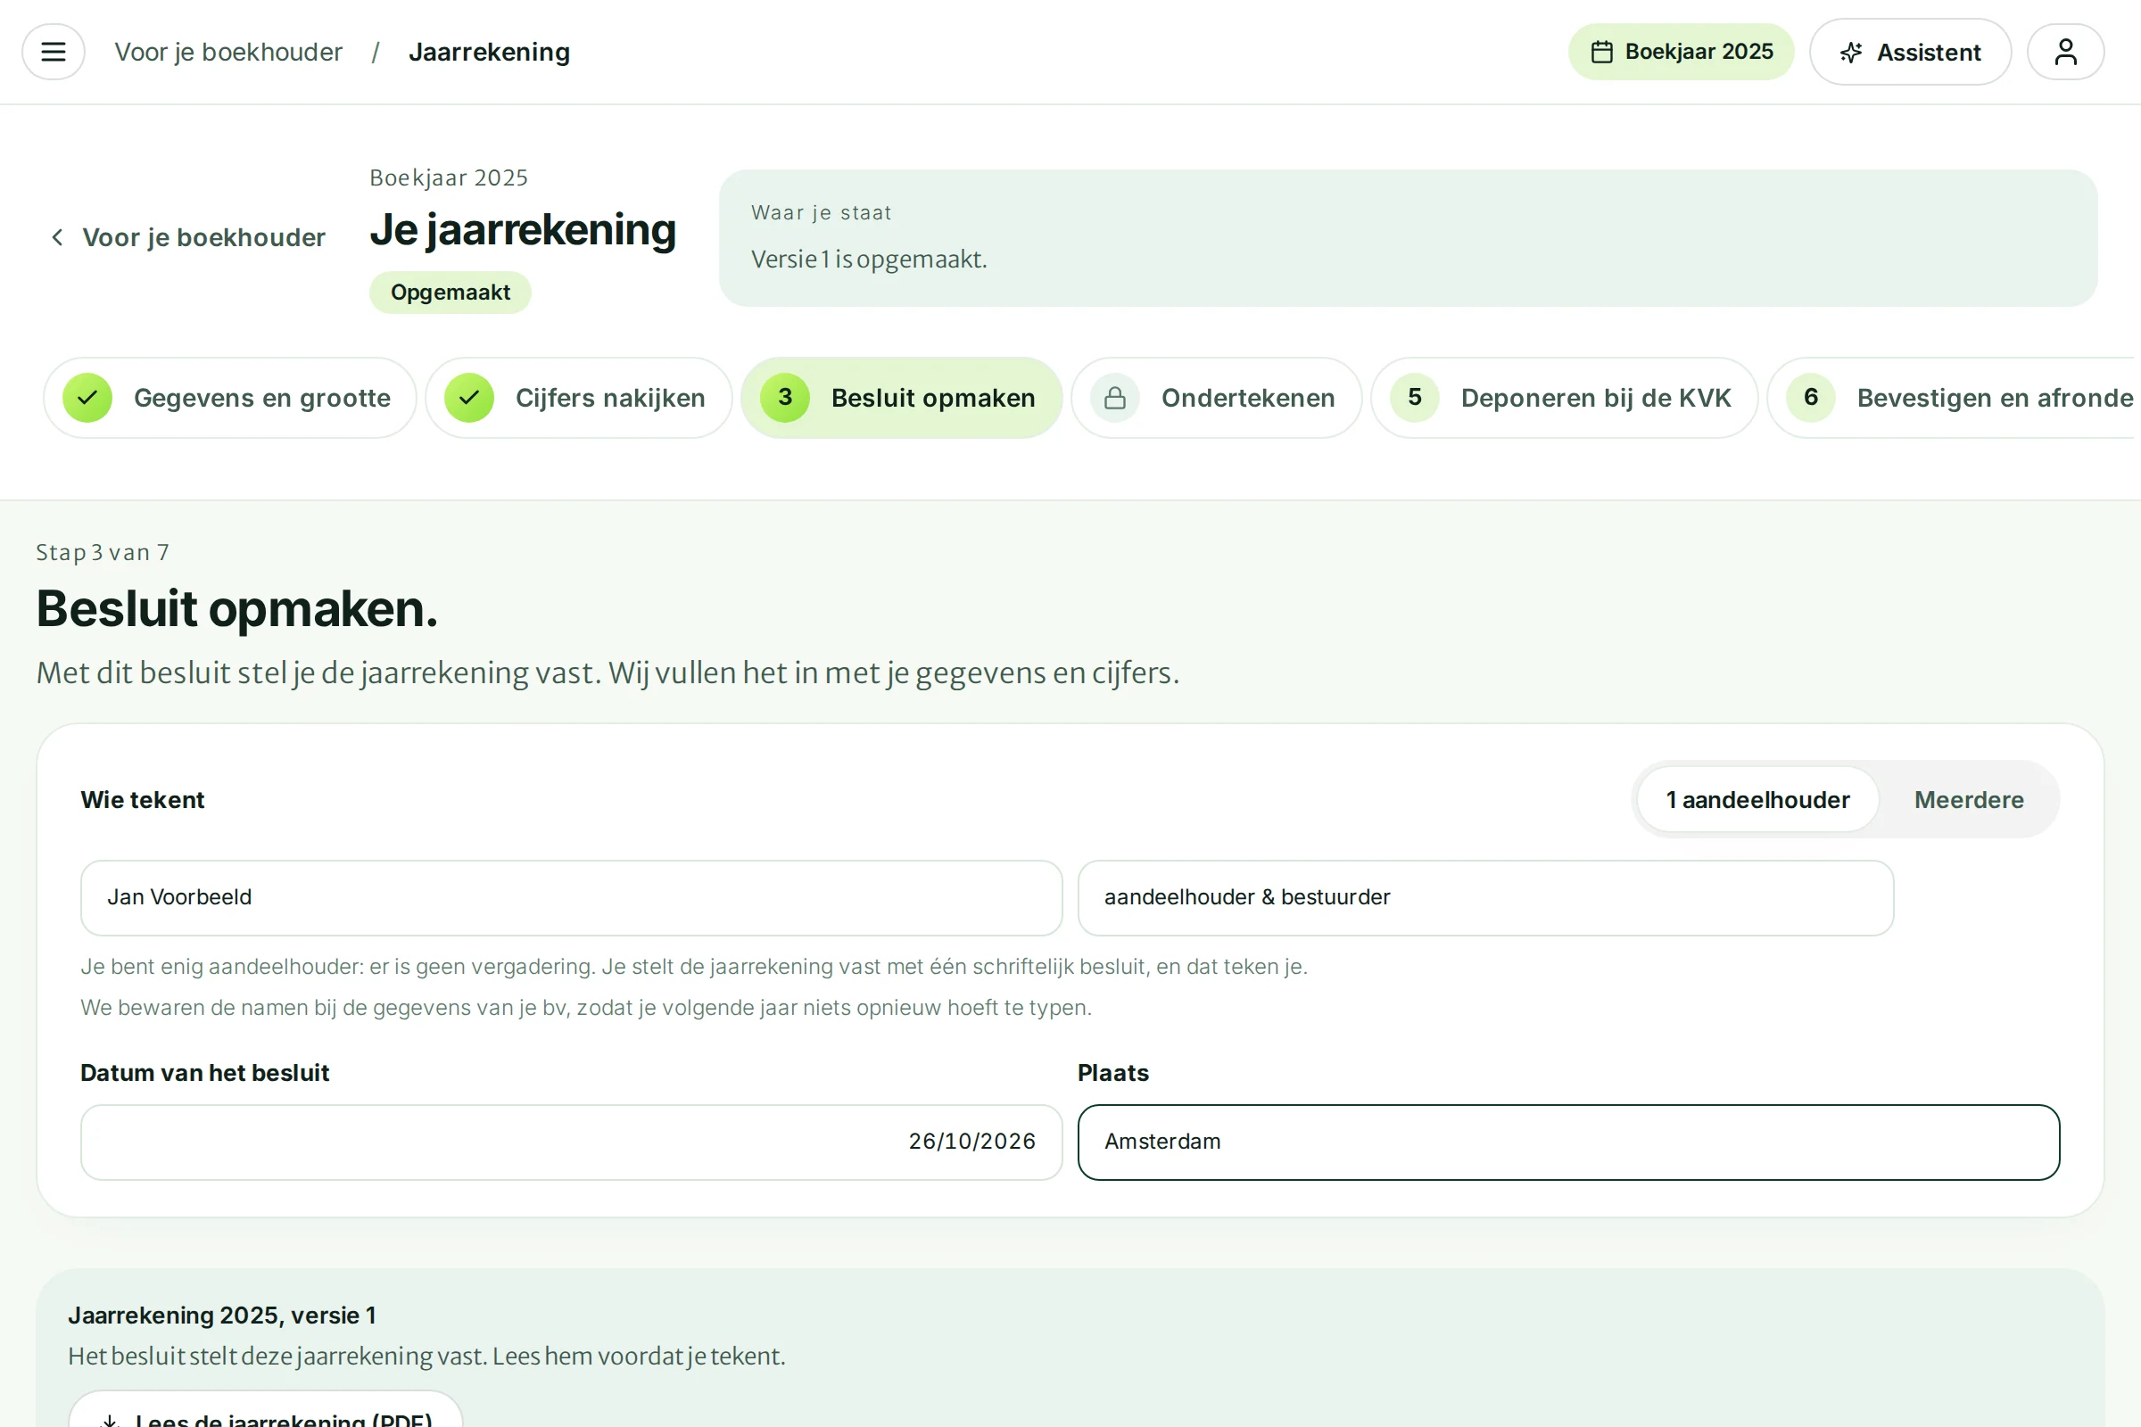Viewport: 2141px width, 1427px height.
Task: Click the lock icon beside Ondertekenen
Action: [1115, 398]
